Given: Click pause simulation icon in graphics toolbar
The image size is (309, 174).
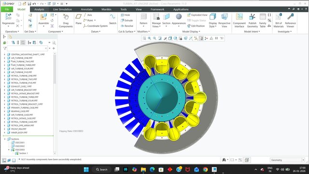Looking at the screenshot, I should tap(216, 38).
